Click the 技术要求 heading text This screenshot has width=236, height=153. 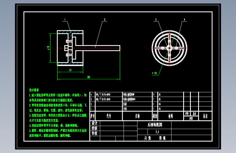[x=34, y=90]
